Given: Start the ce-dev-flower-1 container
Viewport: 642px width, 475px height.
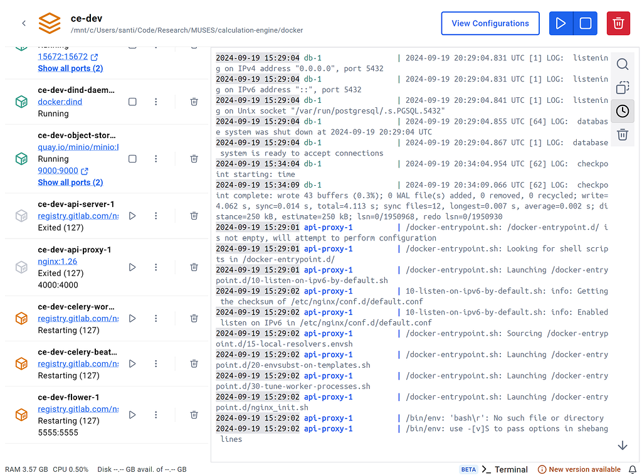Looking at the screenshot, I should point(132,415).
